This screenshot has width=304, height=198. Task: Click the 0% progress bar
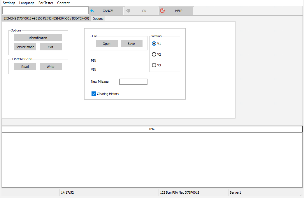click(x=152, y=129)
